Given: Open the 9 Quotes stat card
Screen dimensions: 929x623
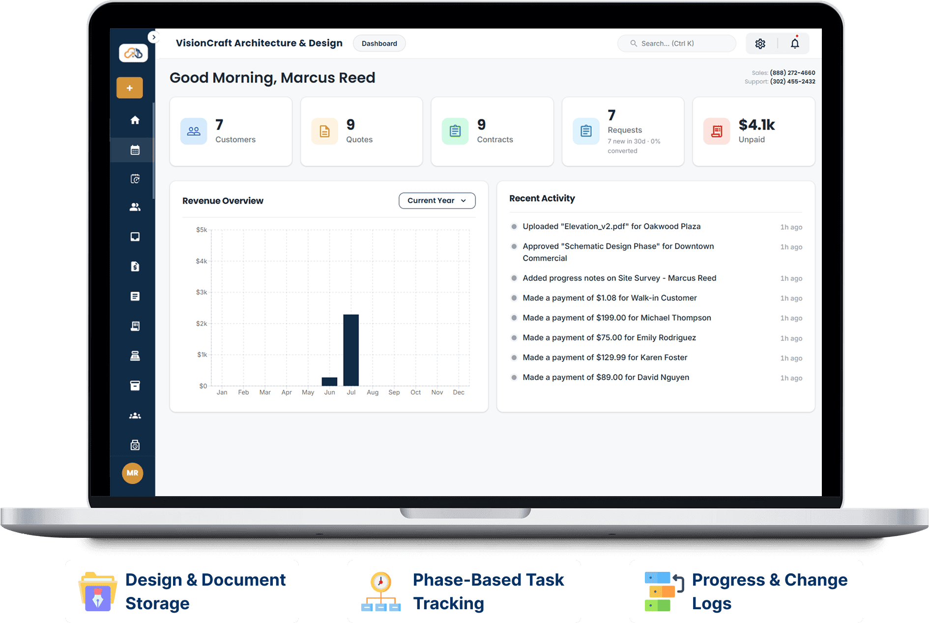Looking at the screenshot, I should pos(362,131).
